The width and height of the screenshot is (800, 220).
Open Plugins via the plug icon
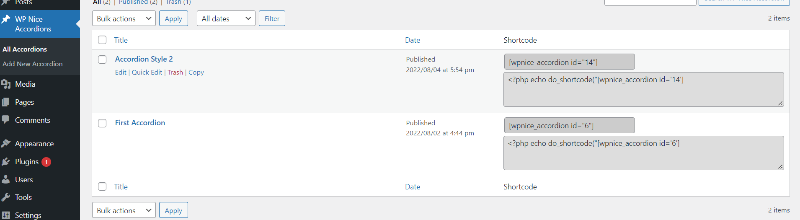(6, 162)
